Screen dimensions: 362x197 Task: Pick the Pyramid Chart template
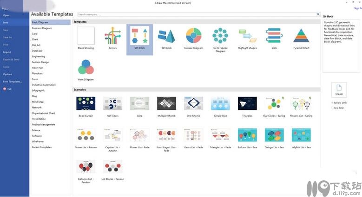tap(301, 36)
